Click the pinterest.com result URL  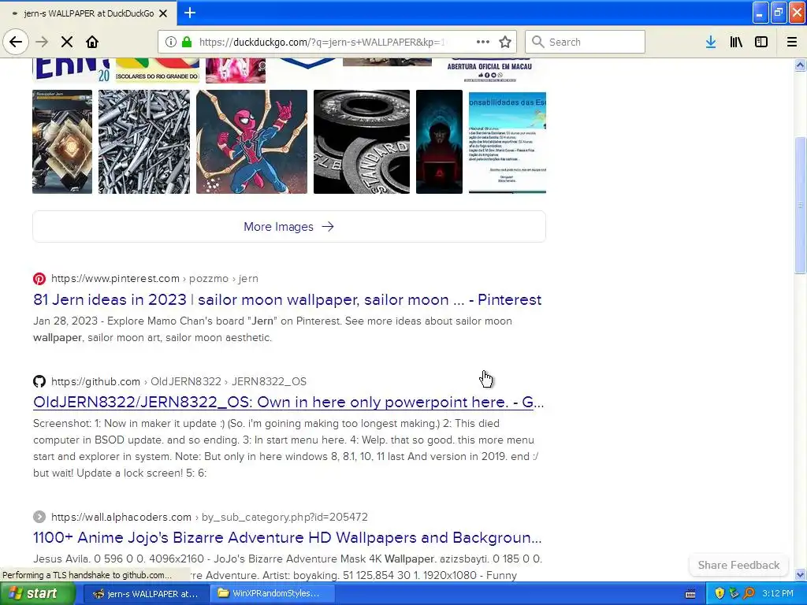(x=154, y=278)
